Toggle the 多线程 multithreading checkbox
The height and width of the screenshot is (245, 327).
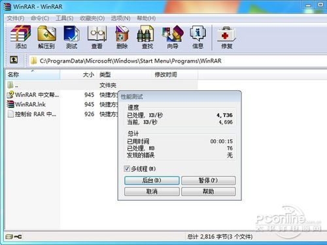point(127,169)
